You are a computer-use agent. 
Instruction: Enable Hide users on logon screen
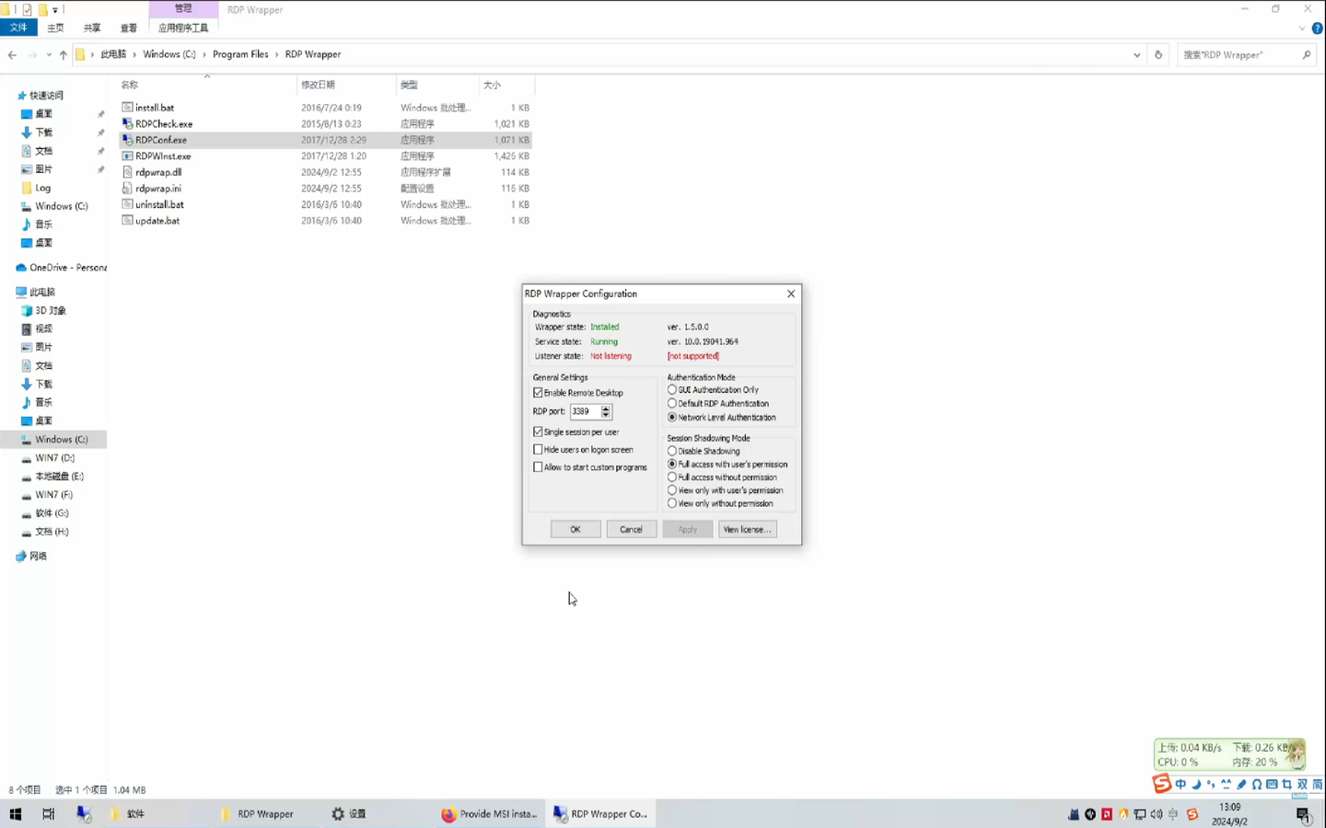(x=538, y=449)
